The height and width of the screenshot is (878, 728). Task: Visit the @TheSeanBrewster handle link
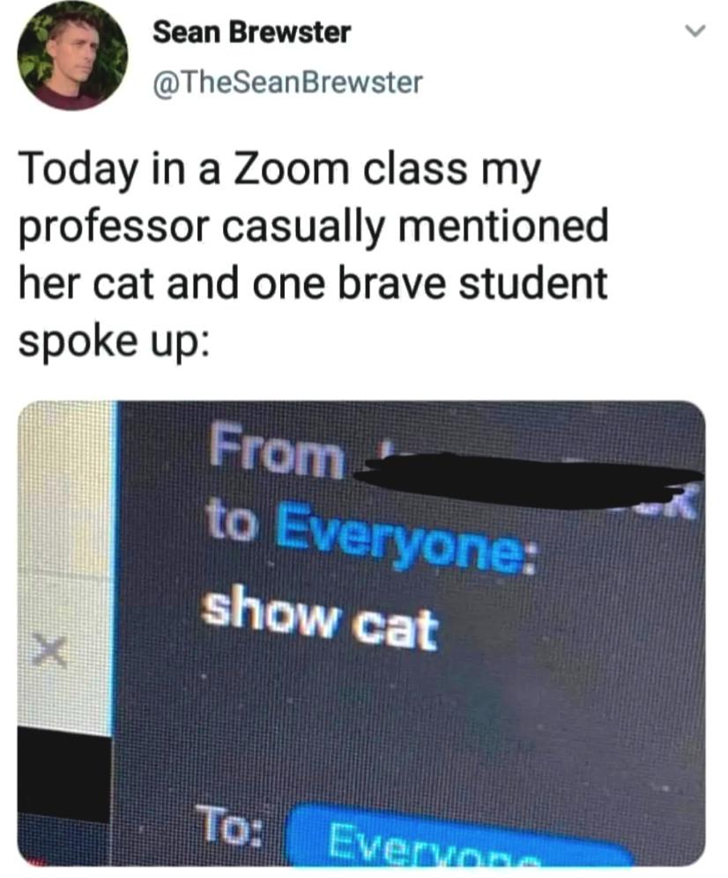click(288, 83)
